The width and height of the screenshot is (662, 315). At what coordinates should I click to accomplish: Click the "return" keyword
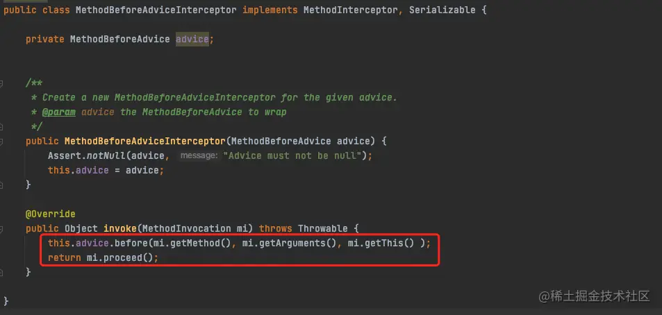click(x=64, y=257)
